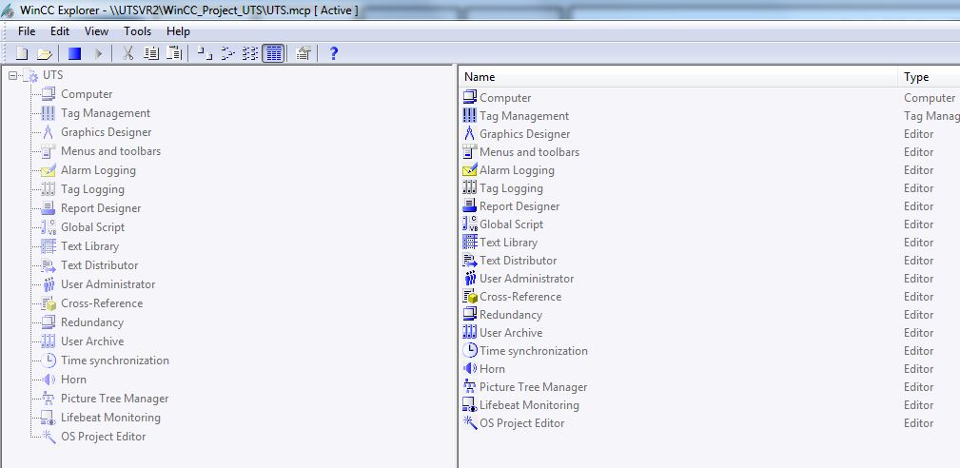The width and height of the screenshot is (960, 468).
Task: Click the Cut scissors toolbar icon
Action: pos(127,54)
